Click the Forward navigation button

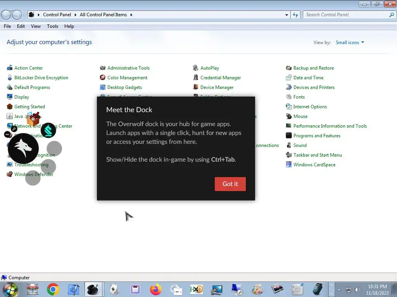point(17,15)
